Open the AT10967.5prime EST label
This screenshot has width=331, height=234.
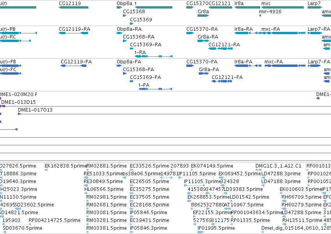tap(244, 205)
